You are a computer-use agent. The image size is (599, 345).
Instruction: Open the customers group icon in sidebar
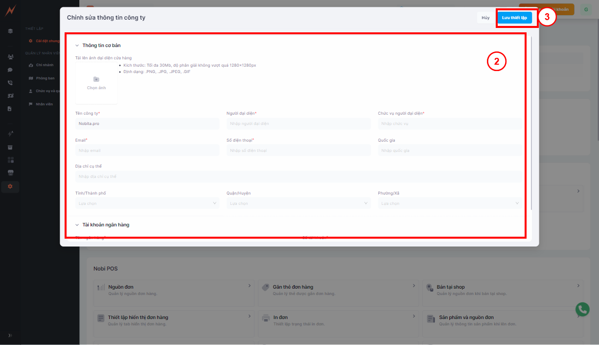click(x=10, y=57)
